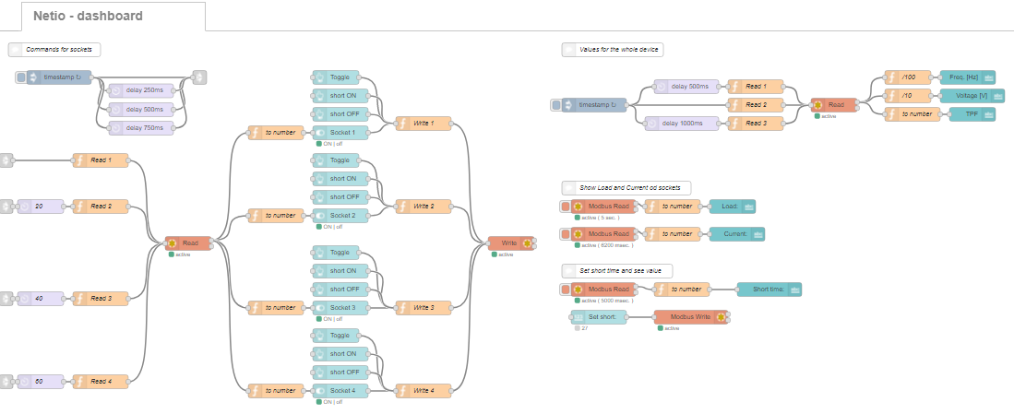The width and height of the screenshot is (1014, 414).
Task: Select Modbus Read node fed by Read 4
Action: [x=188, y=243]
